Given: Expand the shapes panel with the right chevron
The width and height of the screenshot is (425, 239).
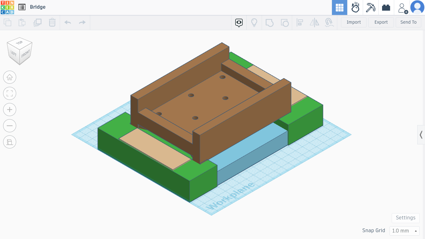Looking at the screenshot, I should pyautogui.click(x=421, y=134).
